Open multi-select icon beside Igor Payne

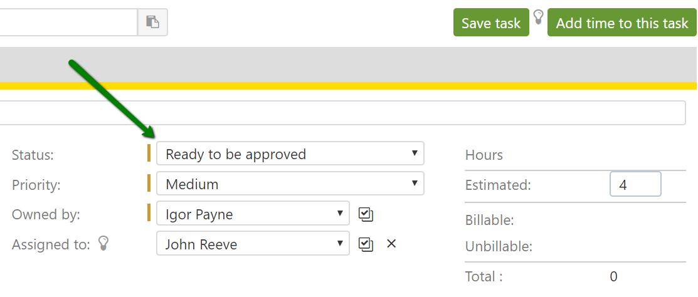[x=366, y=214]
